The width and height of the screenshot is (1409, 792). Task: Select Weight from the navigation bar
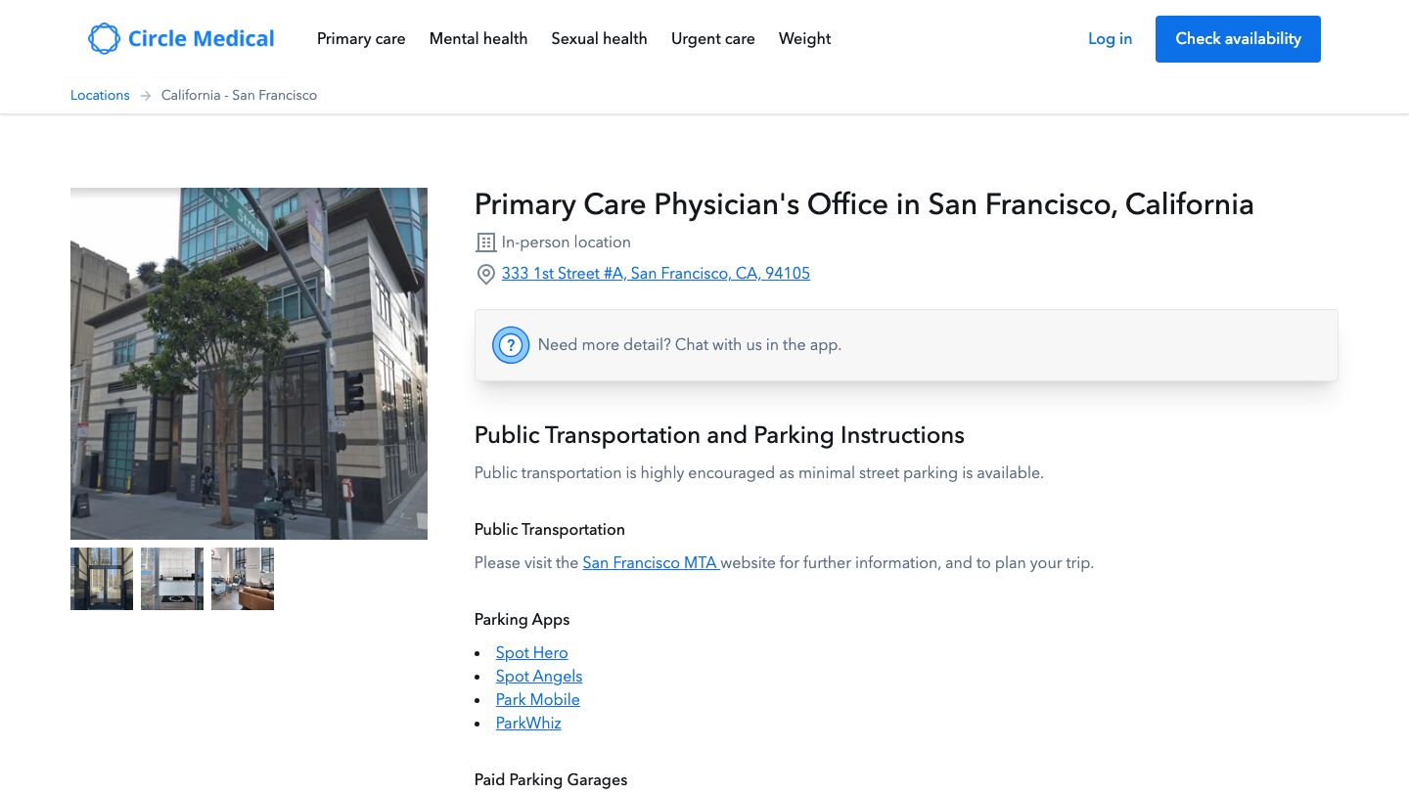click(804, 39)
